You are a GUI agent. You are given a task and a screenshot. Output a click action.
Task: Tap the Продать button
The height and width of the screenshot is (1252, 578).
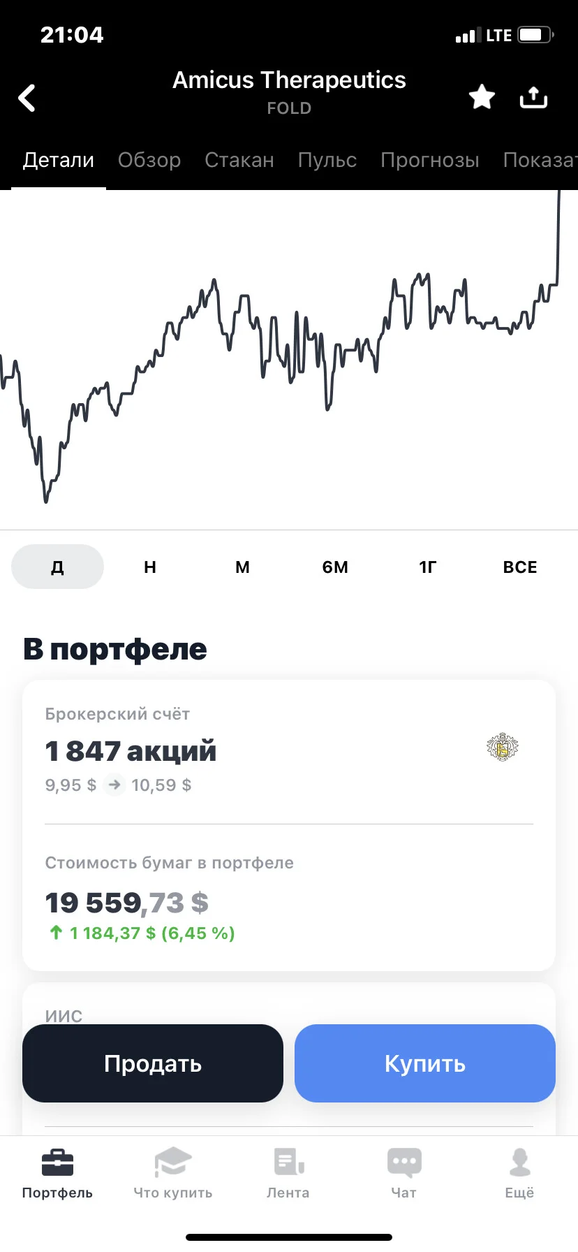tap(153, 1063)
